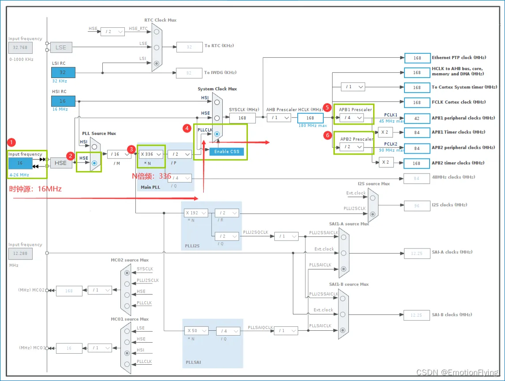This screenshot has height=381, width=505.
Task: Select HSE in the PLL Source Mux
Action: (94, 163)
